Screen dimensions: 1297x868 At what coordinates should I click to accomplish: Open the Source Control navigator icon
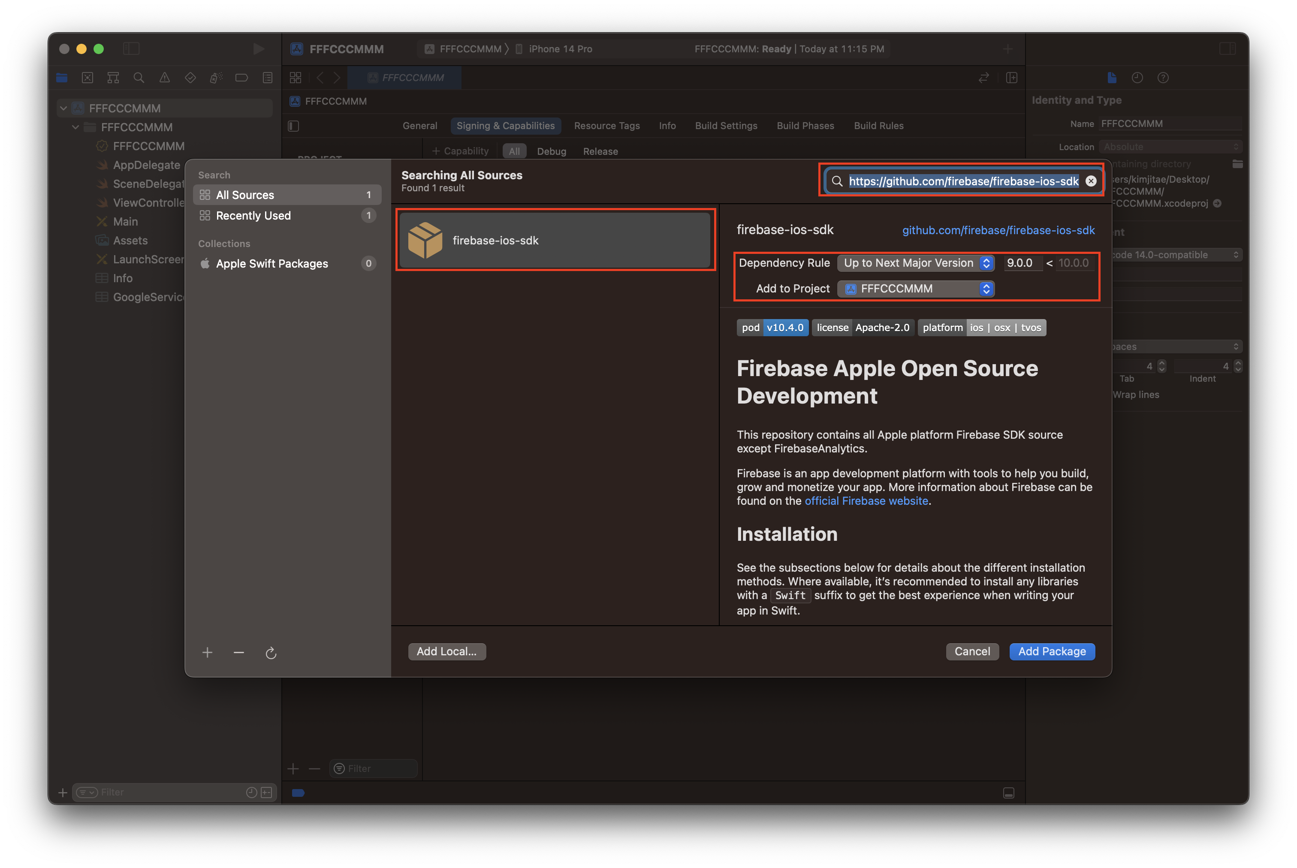coord(87,78)
